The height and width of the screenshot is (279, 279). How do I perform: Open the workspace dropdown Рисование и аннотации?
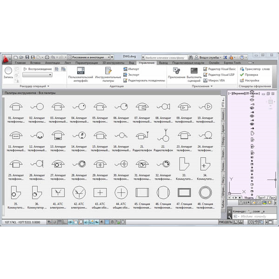click(x=89, y=57)
